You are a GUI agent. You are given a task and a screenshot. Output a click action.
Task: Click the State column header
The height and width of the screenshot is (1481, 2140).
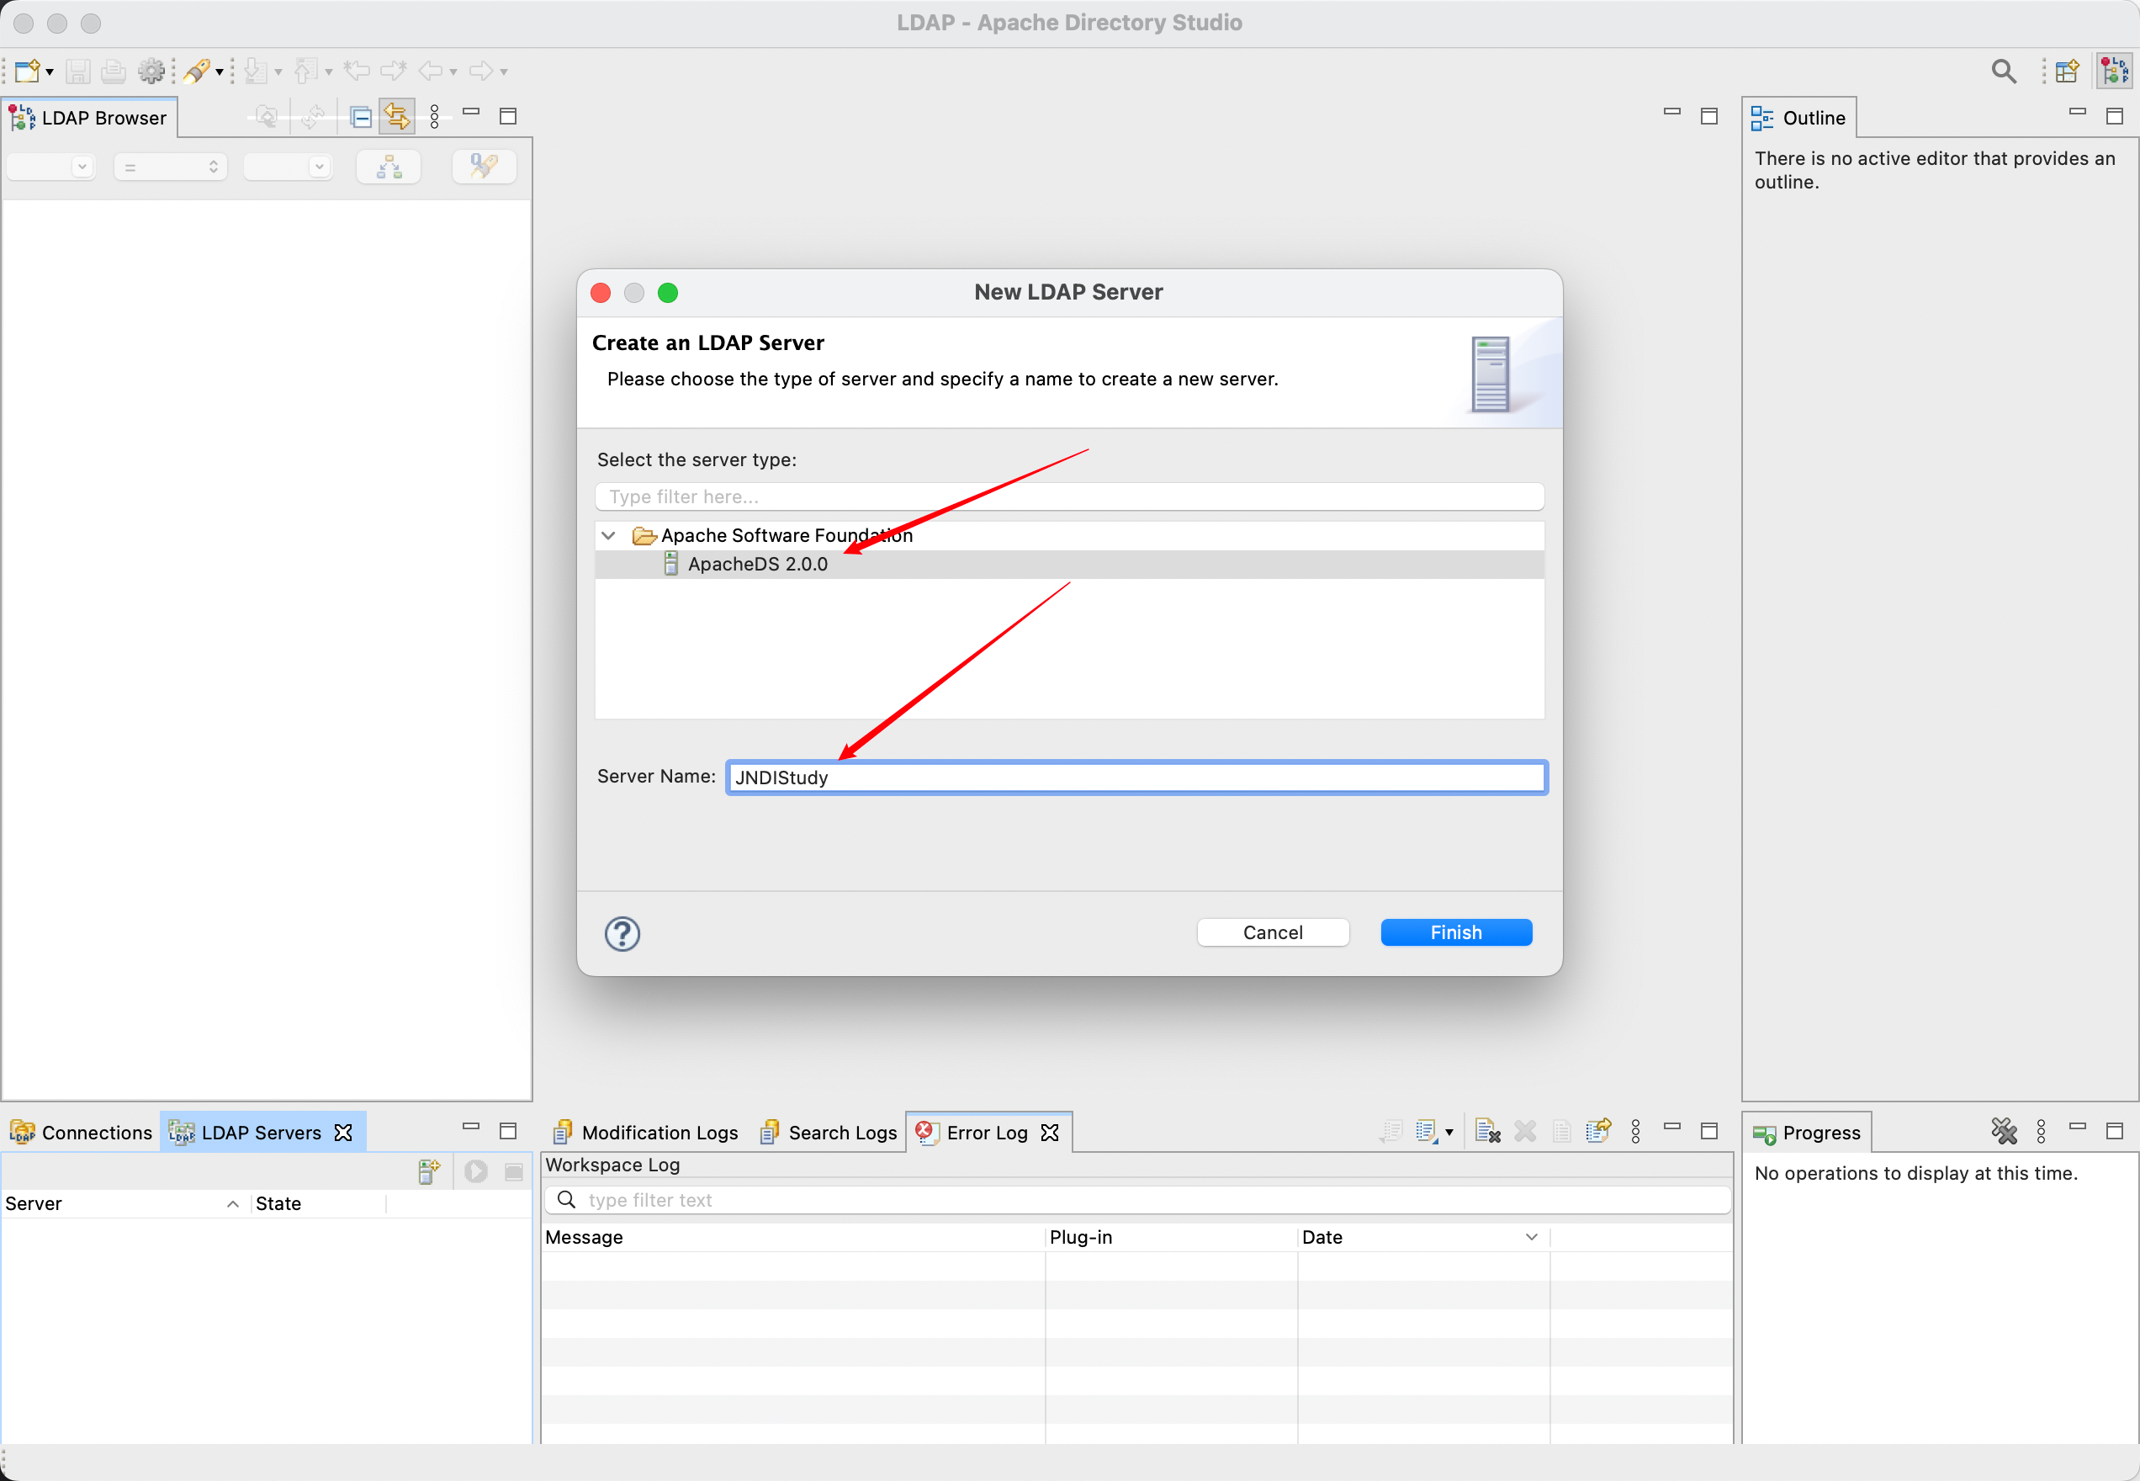pos(318,1203)
